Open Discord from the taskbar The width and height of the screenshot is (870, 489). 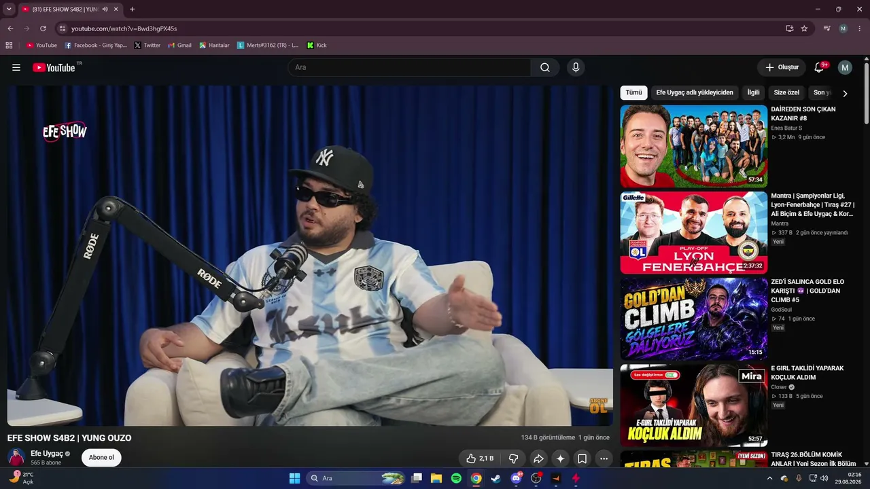(x=517, y=478)
